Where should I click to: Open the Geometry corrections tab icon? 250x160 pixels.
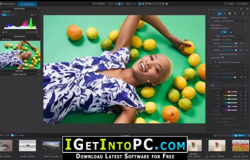click(x=230, y=13)
